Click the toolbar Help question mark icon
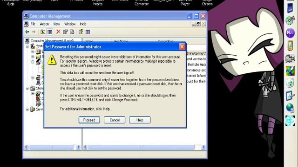The height and width of the screenshot is (167, 298). point(81,32)
